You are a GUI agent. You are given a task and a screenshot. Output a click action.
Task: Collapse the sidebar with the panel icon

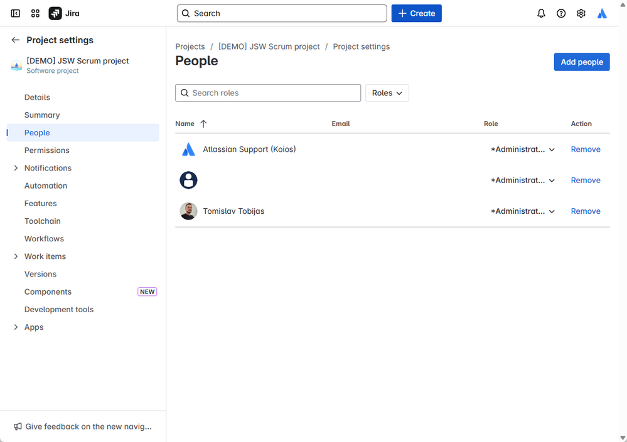(x=15, y=14)
